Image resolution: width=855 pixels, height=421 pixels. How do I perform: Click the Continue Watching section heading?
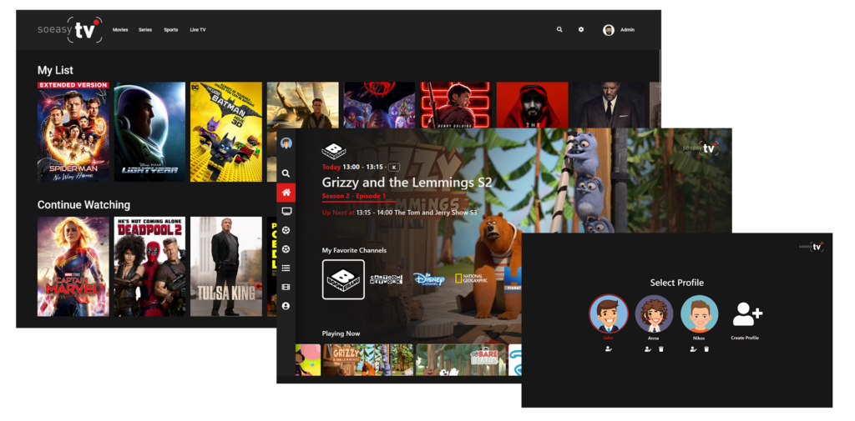pos(83,205)
